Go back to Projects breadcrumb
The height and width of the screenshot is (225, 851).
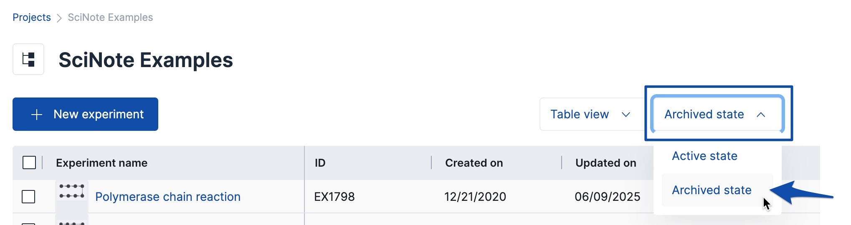coord(32,17)
